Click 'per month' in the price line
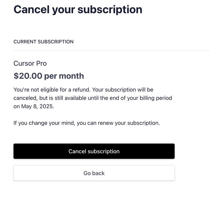Image resolution: width=210 pixels, height=198 pixels. [x=64, y=76]
